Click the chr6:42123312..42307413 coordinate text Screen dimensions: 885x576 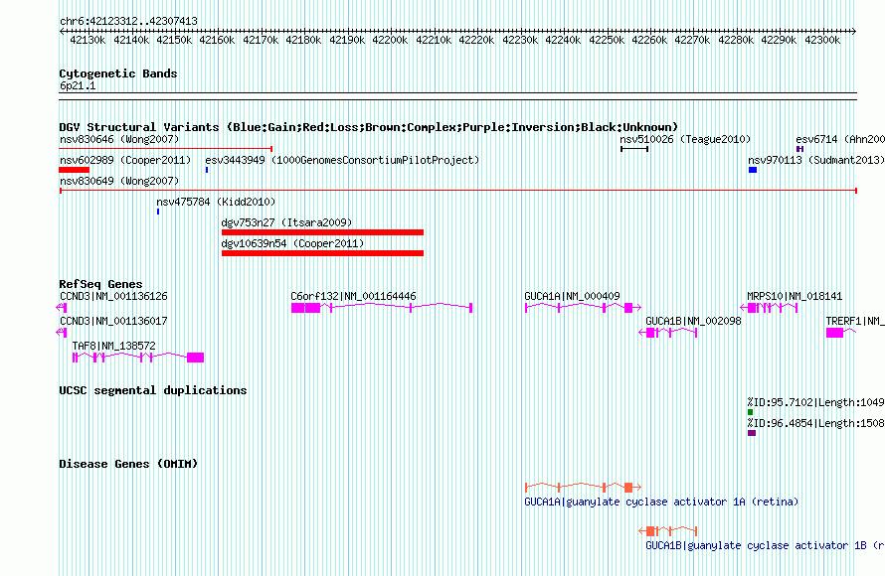click(x=128, y=21)
